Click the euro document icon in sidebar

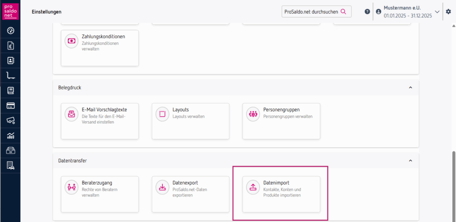[10, 46]
